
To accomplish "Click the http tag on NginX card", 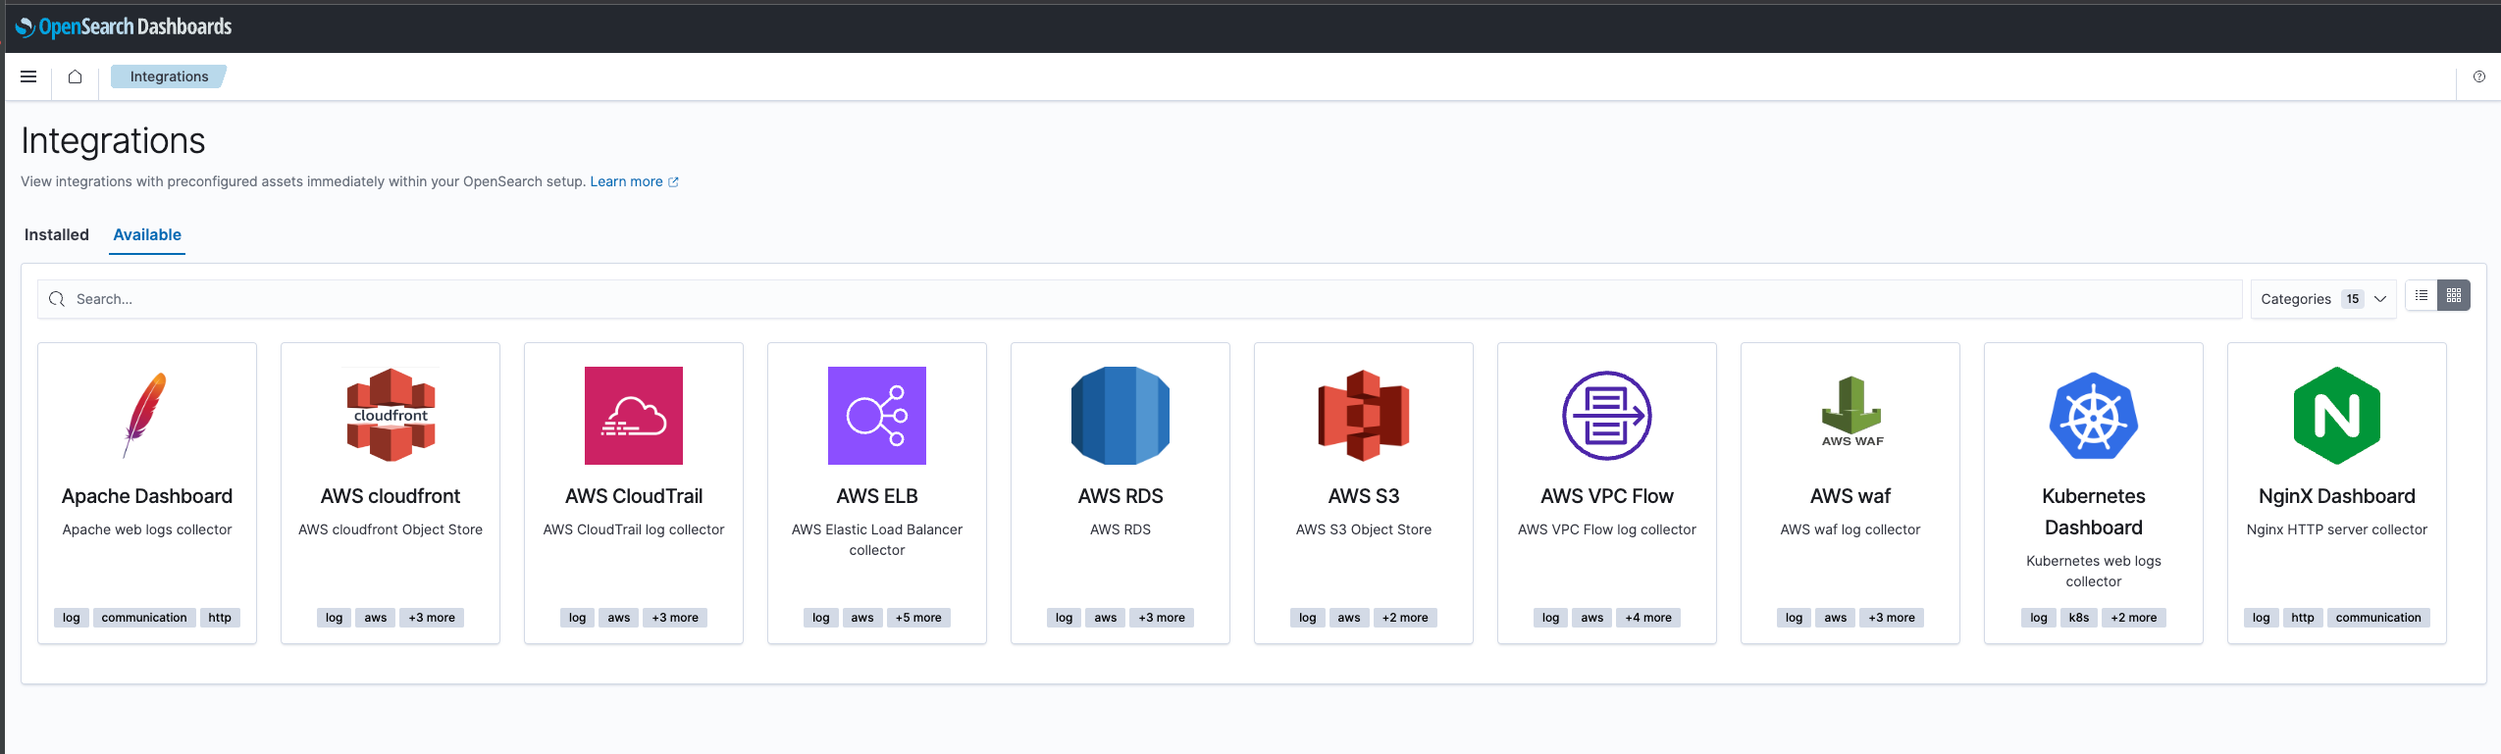I will [x=2303, y=618].
